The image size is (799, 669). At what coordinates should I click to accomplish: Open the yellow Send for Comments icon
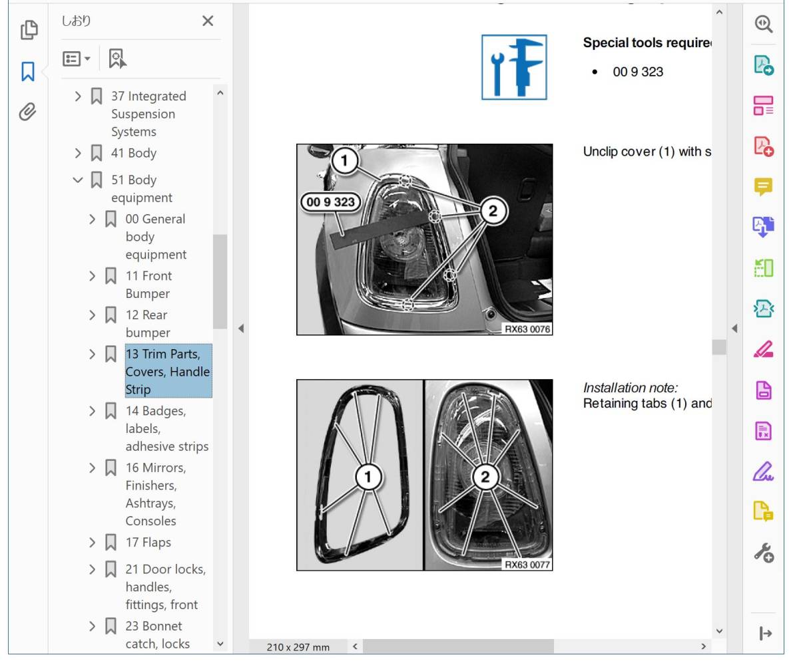pos(763,511)
